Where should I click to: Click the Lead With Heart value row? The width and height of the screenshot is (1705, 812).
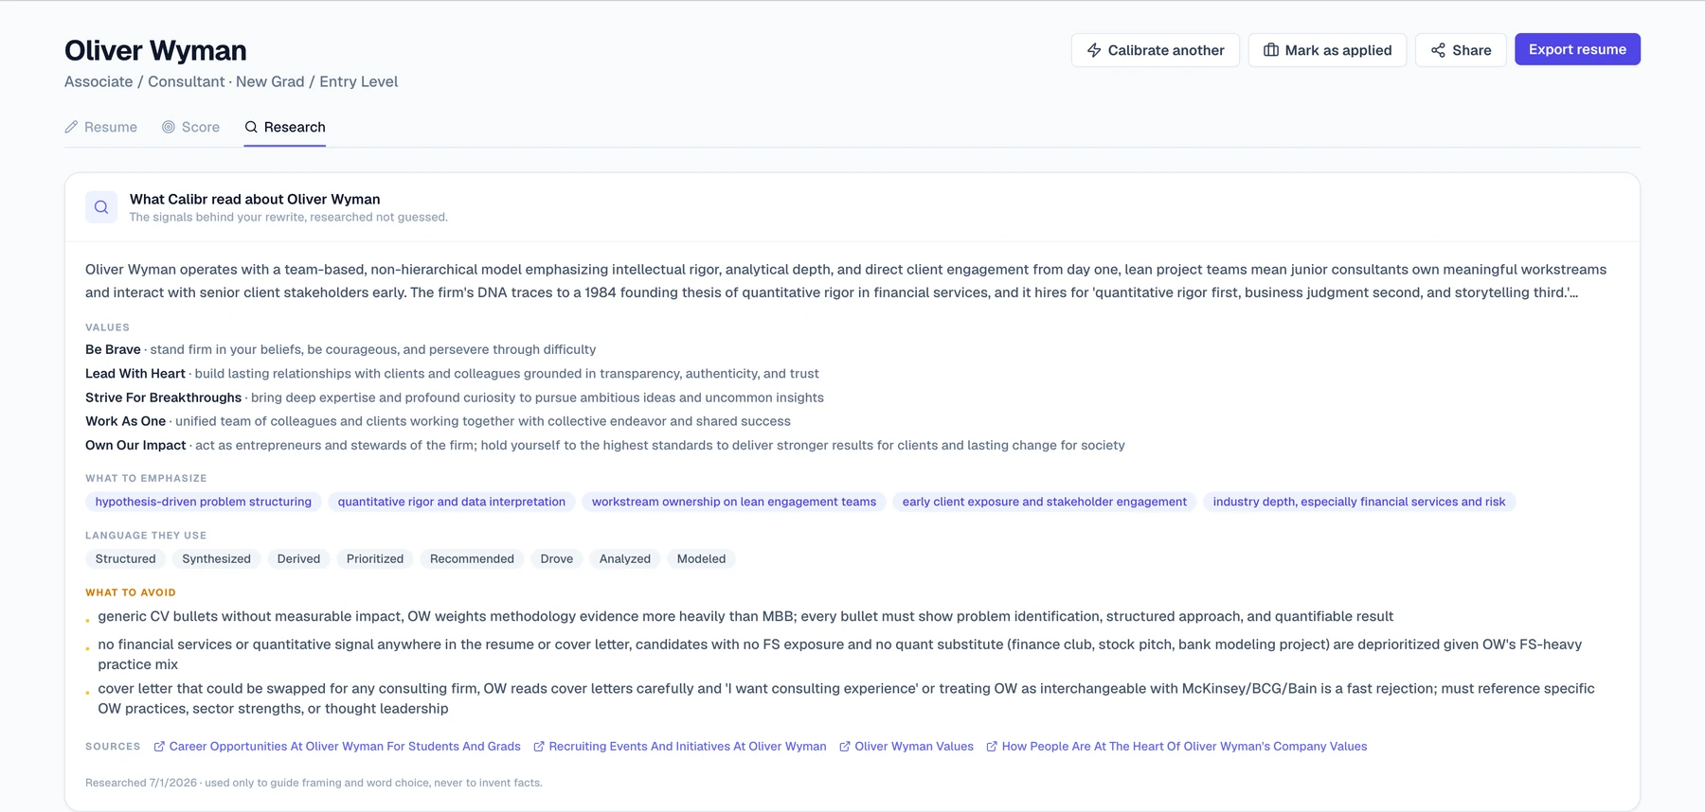click(452, 374)
